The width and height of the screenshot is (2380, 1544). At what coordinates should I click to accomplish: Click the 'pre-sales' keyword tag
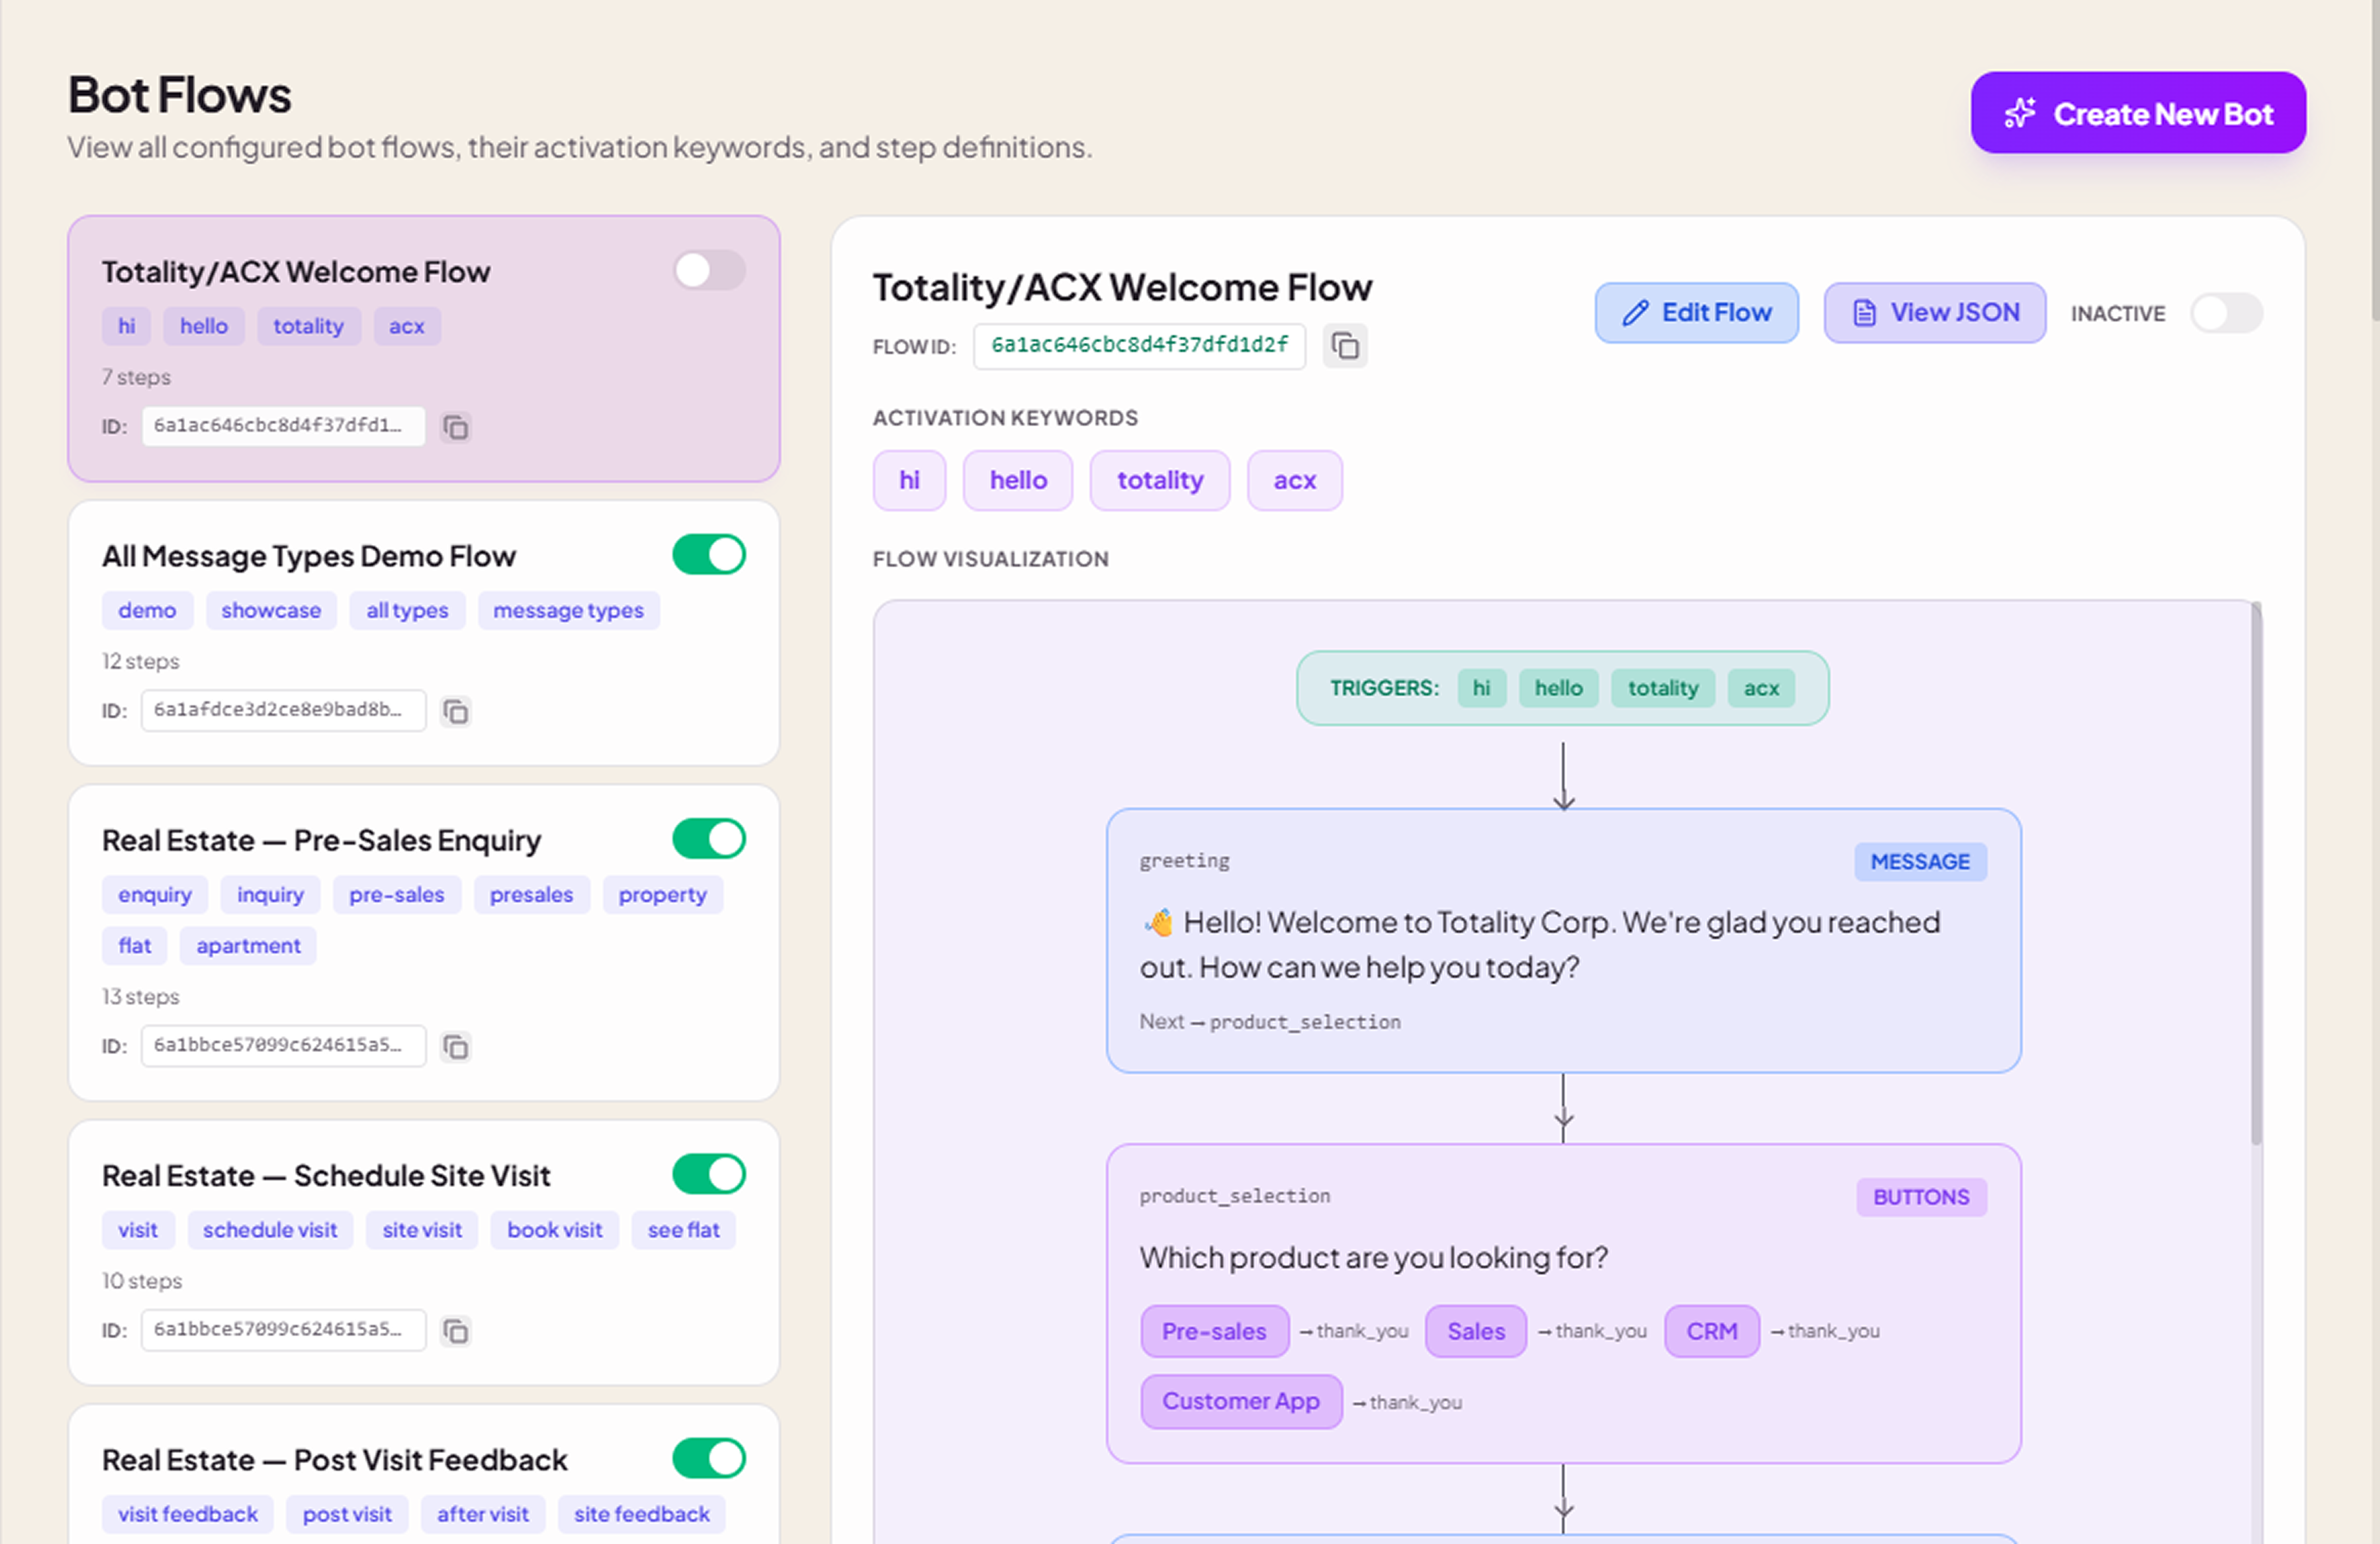396,895
